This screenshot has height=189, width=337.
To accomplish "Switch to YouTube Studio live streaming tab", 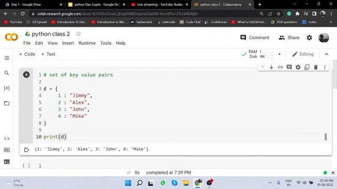I will pyautogui.click(x=160, y=4).
